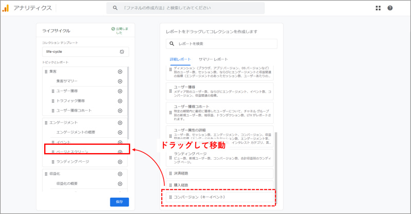The height and width of the screenshot is (214, 411).
Task: Click the 公開しました status label
Action: 120,31
